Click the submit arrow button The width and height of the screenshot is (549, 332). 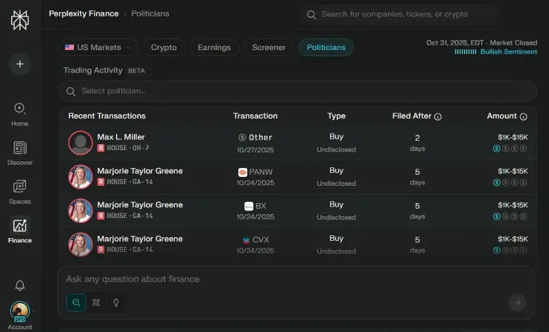[517, 303]
